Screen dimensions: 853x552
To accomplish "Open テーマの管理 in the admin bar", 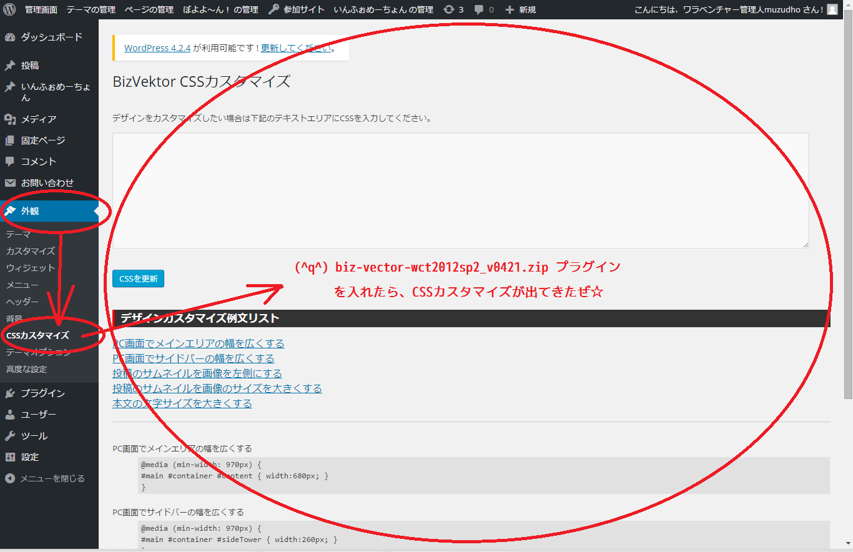I will click(x=91, y=9).
